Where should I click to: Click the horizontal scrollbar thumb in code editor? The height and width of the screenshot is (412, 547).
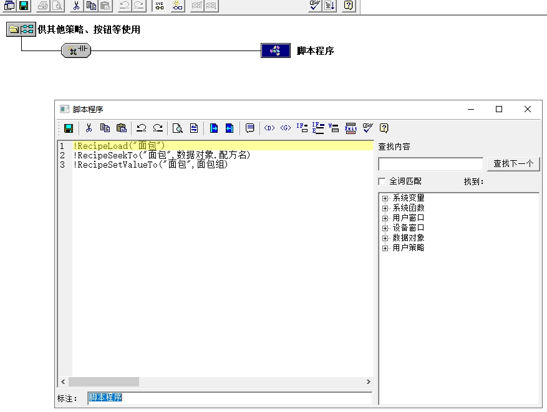click(x=104, y=381)
